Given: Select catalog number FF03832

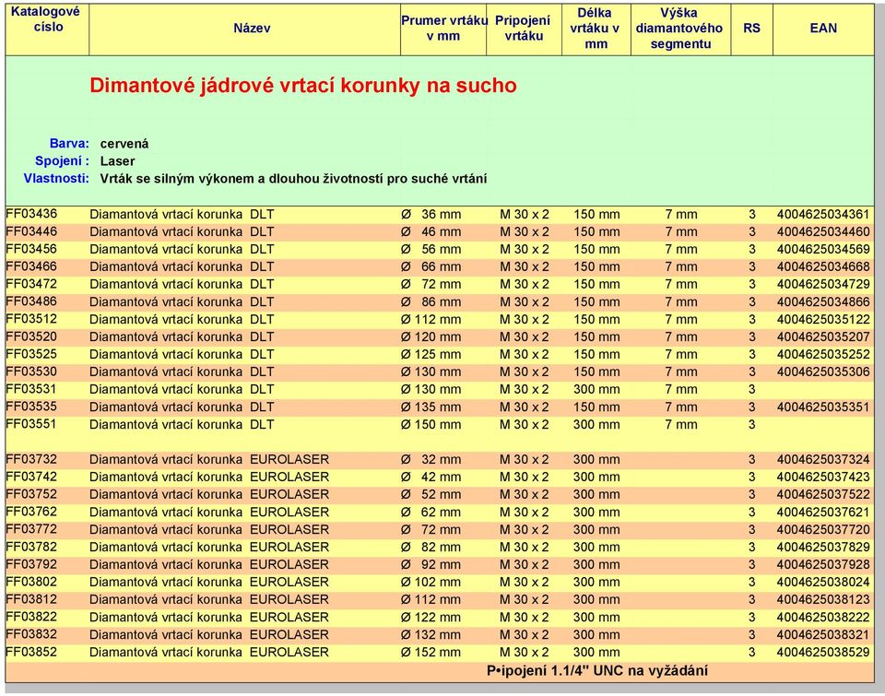Looking at the screenshot, I should pos(31,634).
